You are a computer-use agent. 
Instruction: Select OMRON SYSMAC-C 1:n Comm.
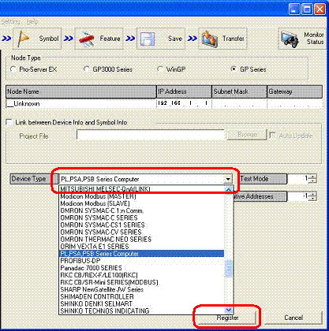coord(142,210)
